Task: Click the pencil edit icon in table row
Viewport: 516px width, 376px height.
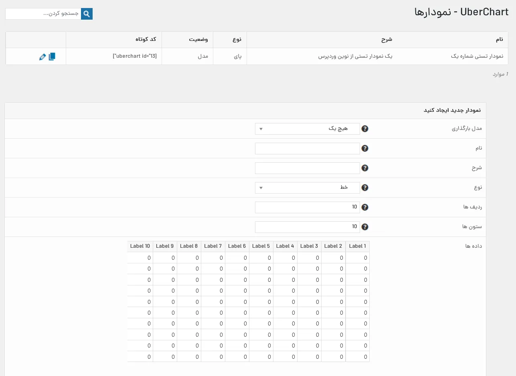Action: pyautogui.click(x=42, y=57)
